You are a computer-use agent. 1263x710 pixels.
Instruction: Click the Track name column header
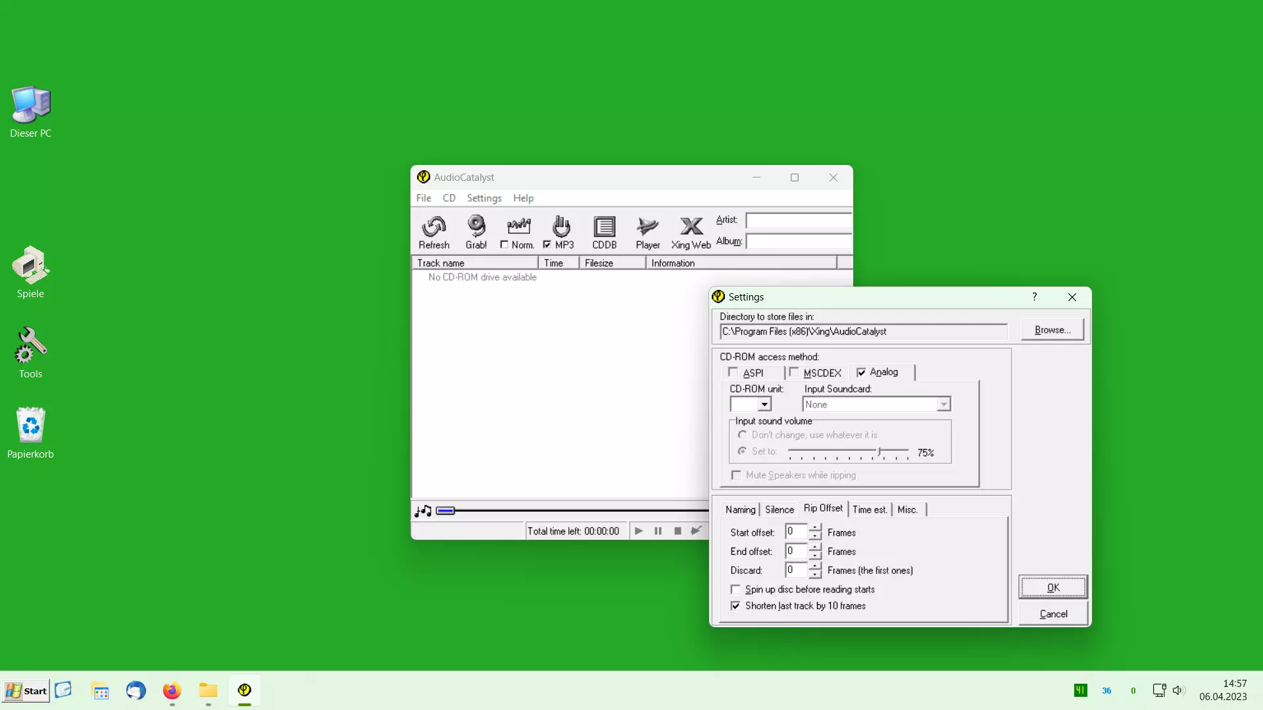pyautogui.click(x=474, y=263)
